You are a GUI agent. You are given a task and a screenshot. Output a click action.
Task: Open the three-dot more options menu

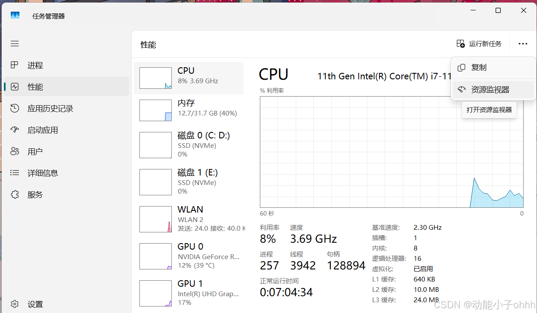tap(523, 44)
